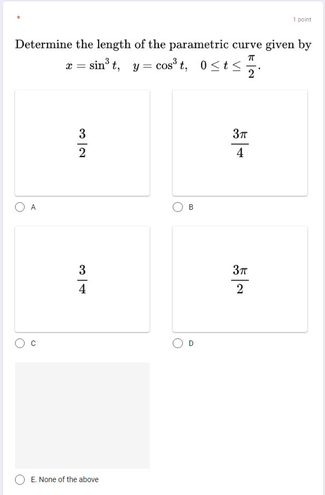Select radio button for option B
The height and width of the screenshot is (495, 325).
point(177,207)
